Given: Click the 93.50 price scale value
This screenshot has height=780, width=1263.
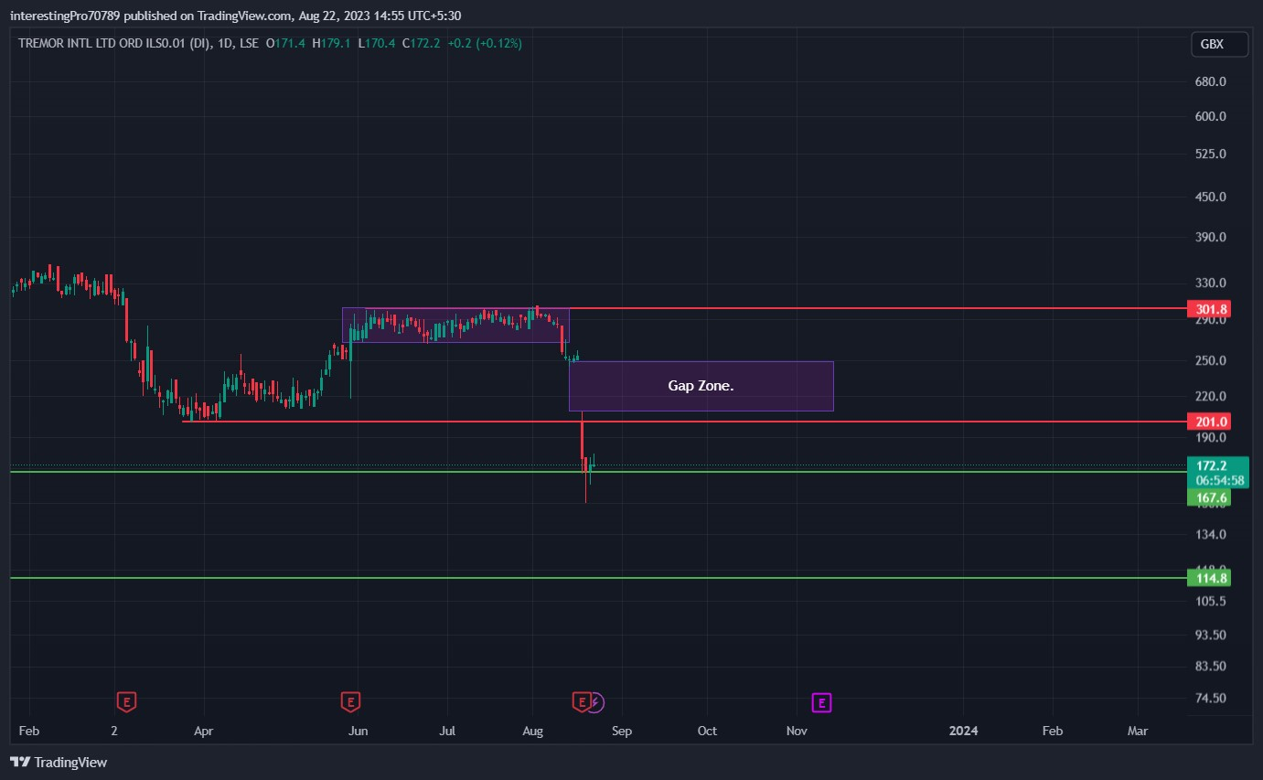Looking at the screenshot, I should tap(1211, 634).
